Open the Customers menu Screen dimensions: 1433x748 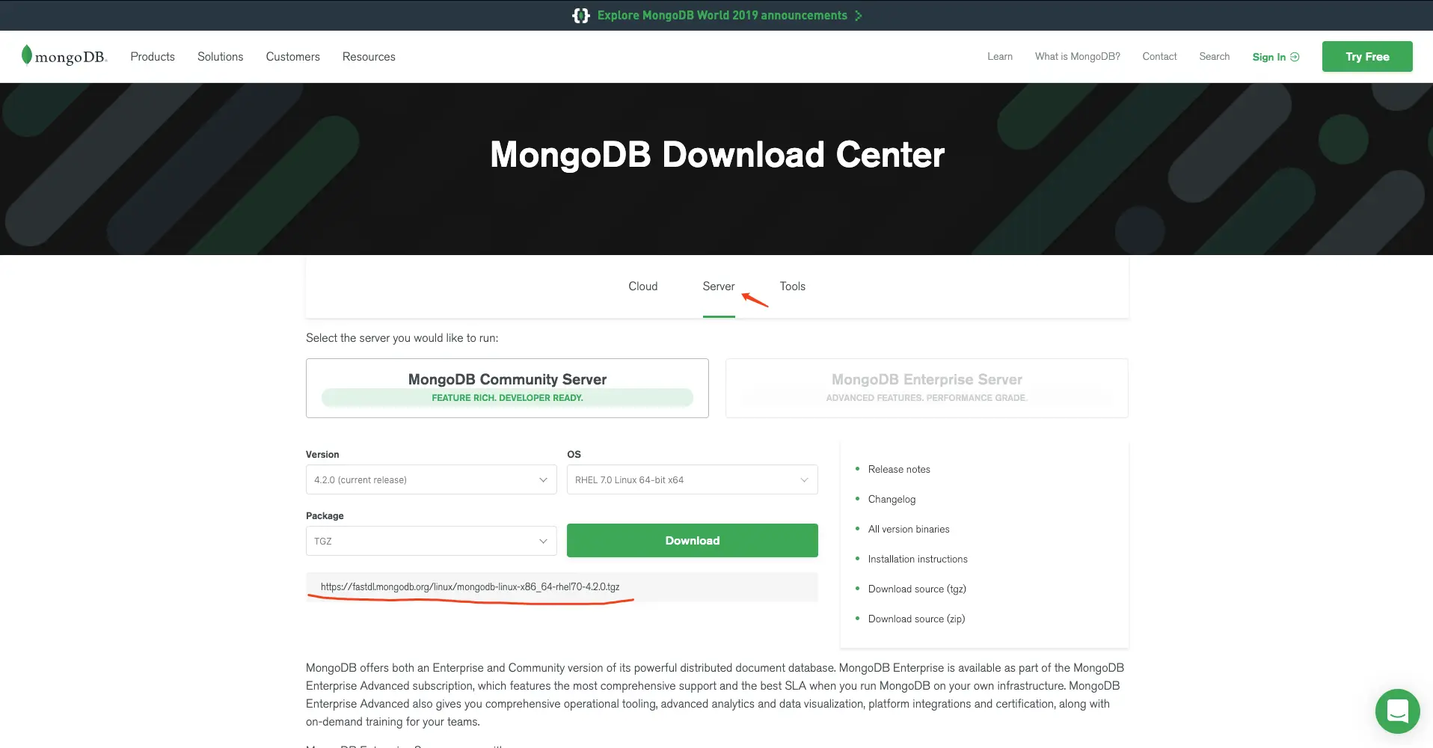coord(293,57)
